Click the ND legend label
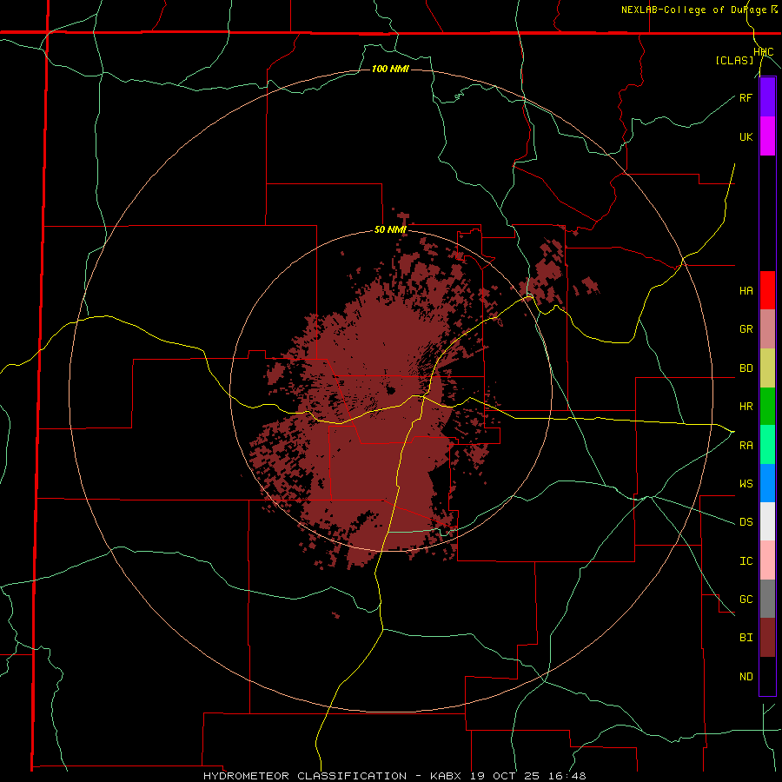This screenshot has height=782, width=782. (746, 677)
